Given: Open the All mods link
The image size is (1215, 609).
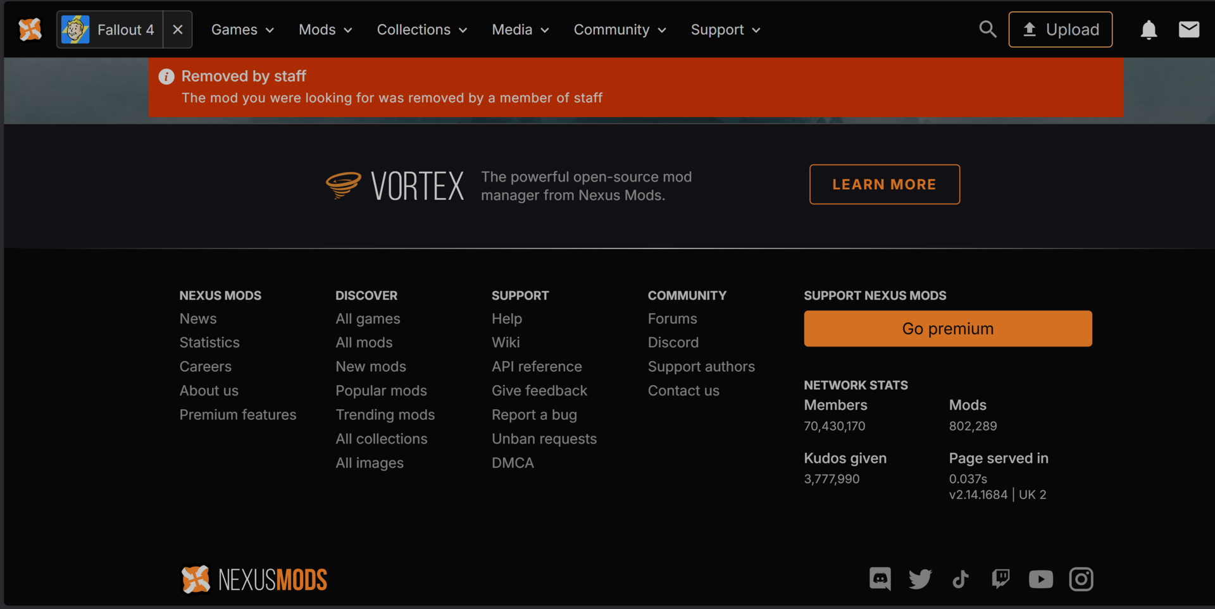Looking at the screenshot, I should (364, 343).
